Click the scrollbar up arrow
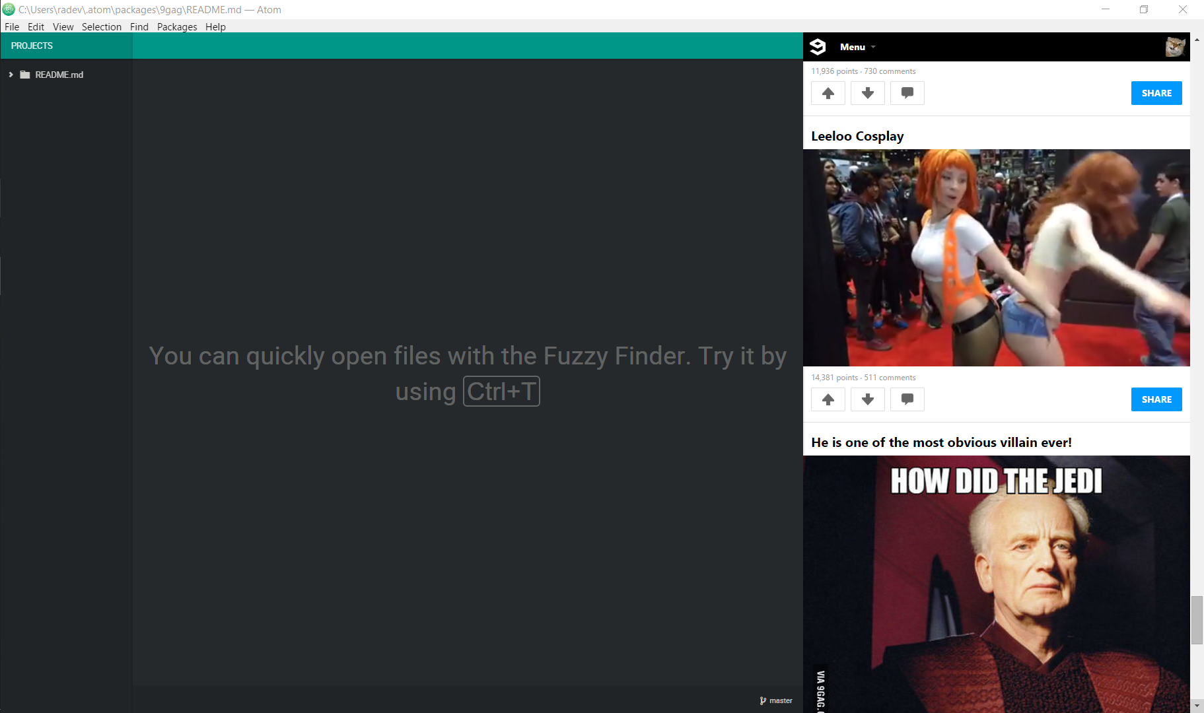Screen dimensions: 1204x713 coord(1197,40)
